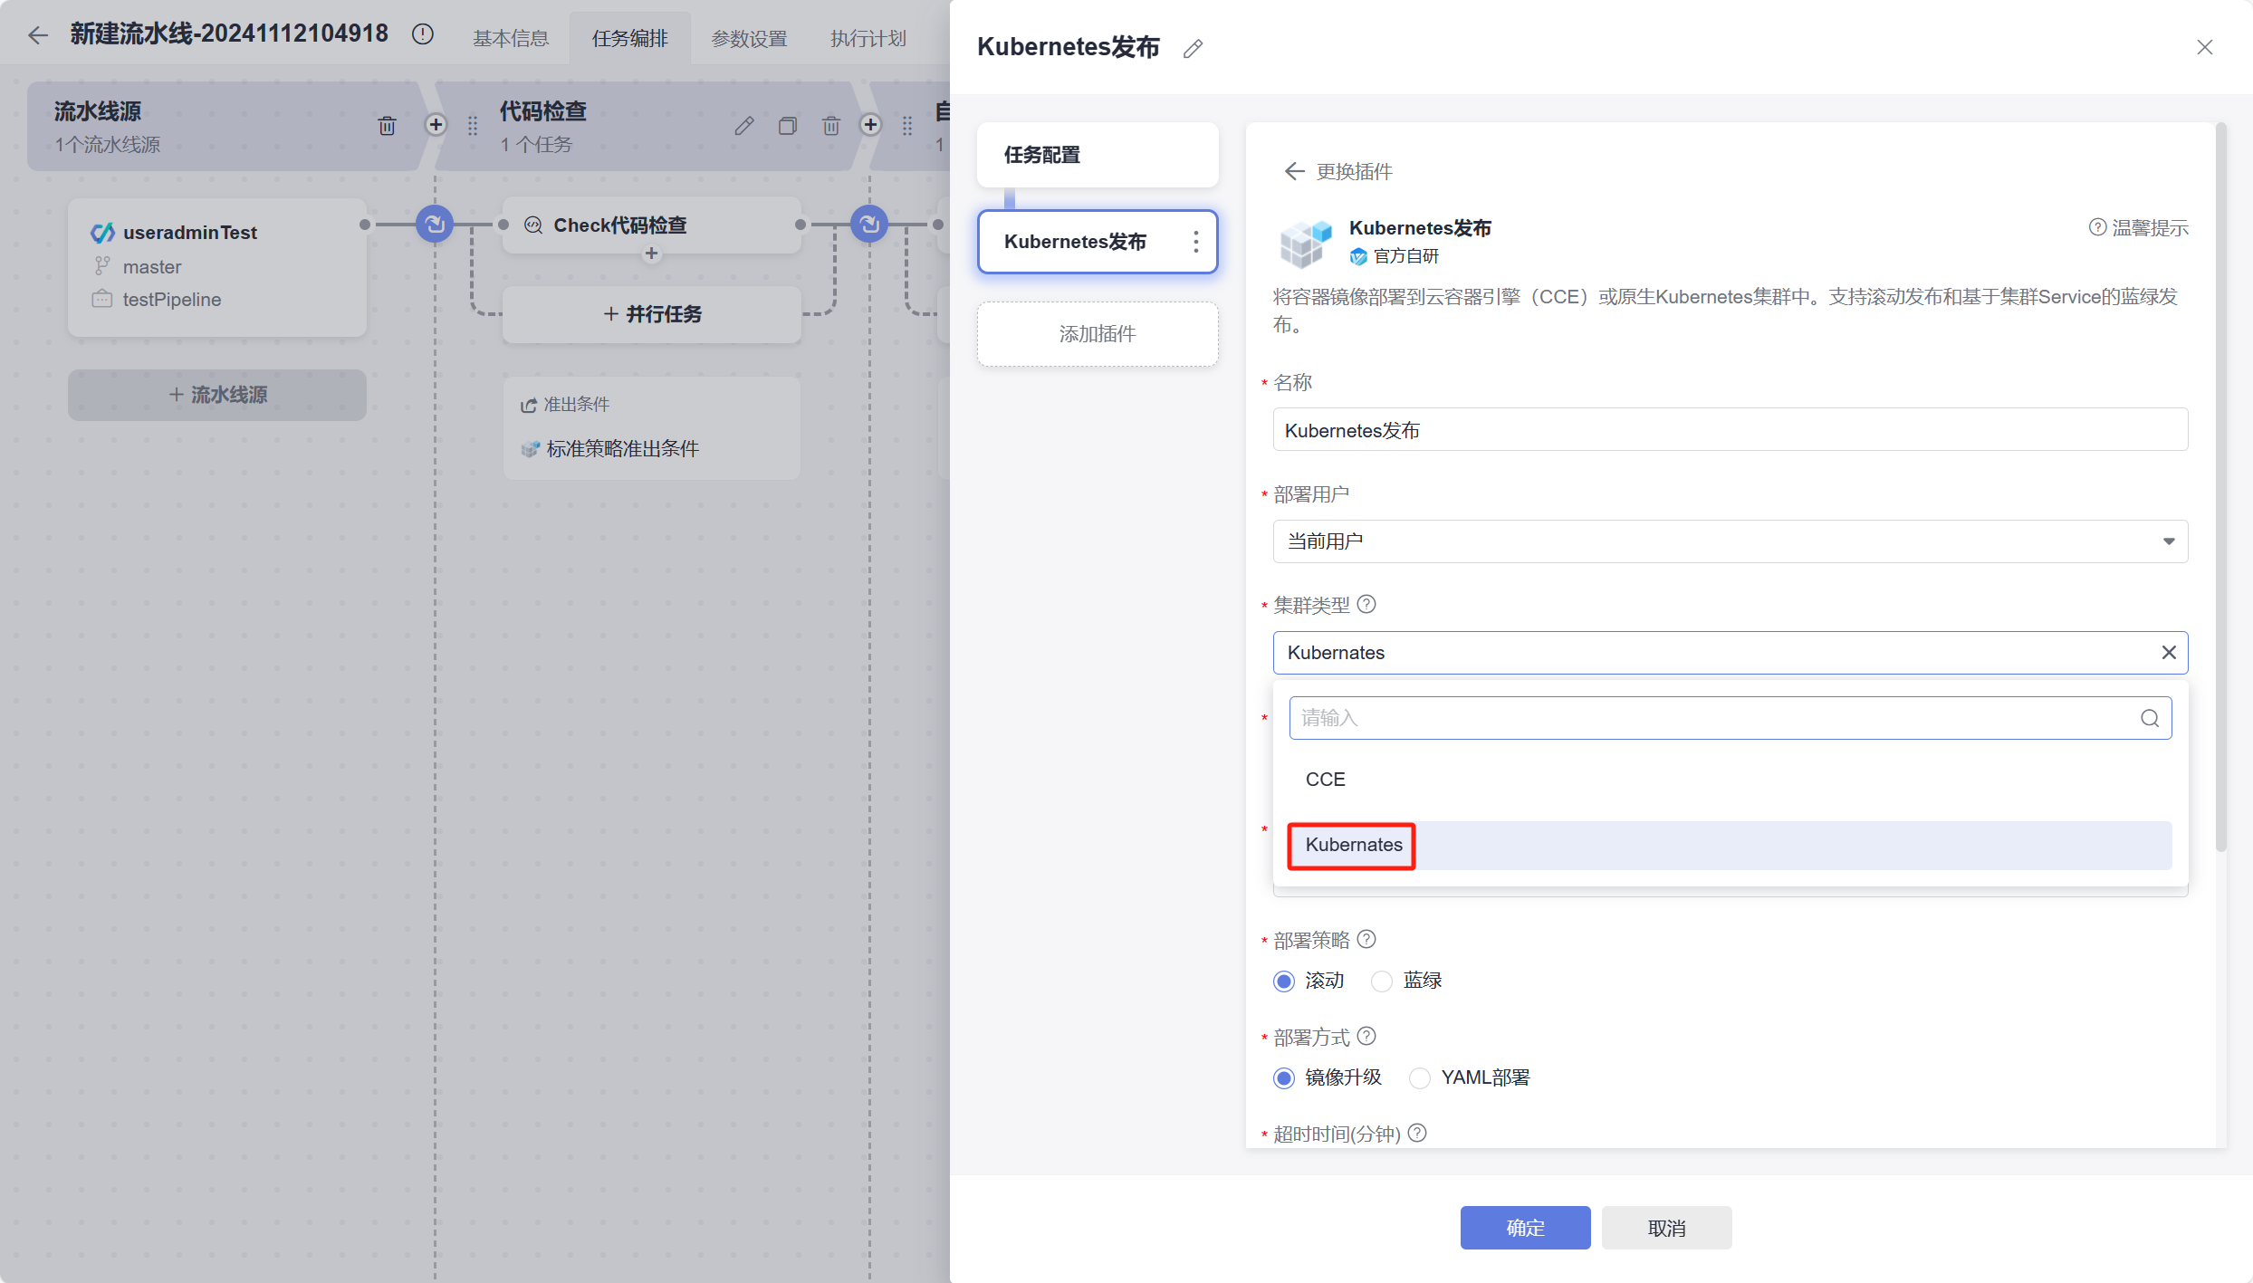
Task: Open the three-dot menu on Kubernetes发布 card
Action: pos(1195,242)
